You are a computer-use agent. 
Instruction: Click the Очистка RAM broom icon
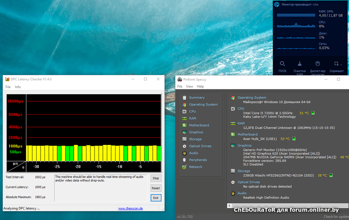tap(299, 64)
